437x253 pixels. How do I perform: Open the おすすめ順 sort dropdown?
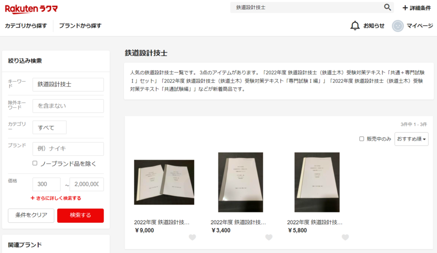point(411,139)
